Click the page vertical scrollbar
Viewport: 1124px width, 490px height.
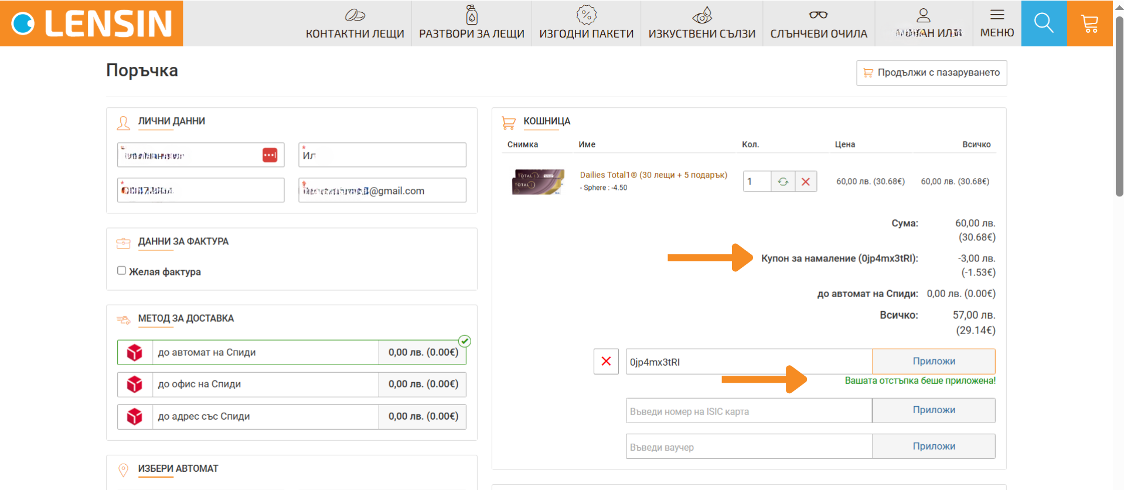pyautogui.click(x=1119, y=106)
